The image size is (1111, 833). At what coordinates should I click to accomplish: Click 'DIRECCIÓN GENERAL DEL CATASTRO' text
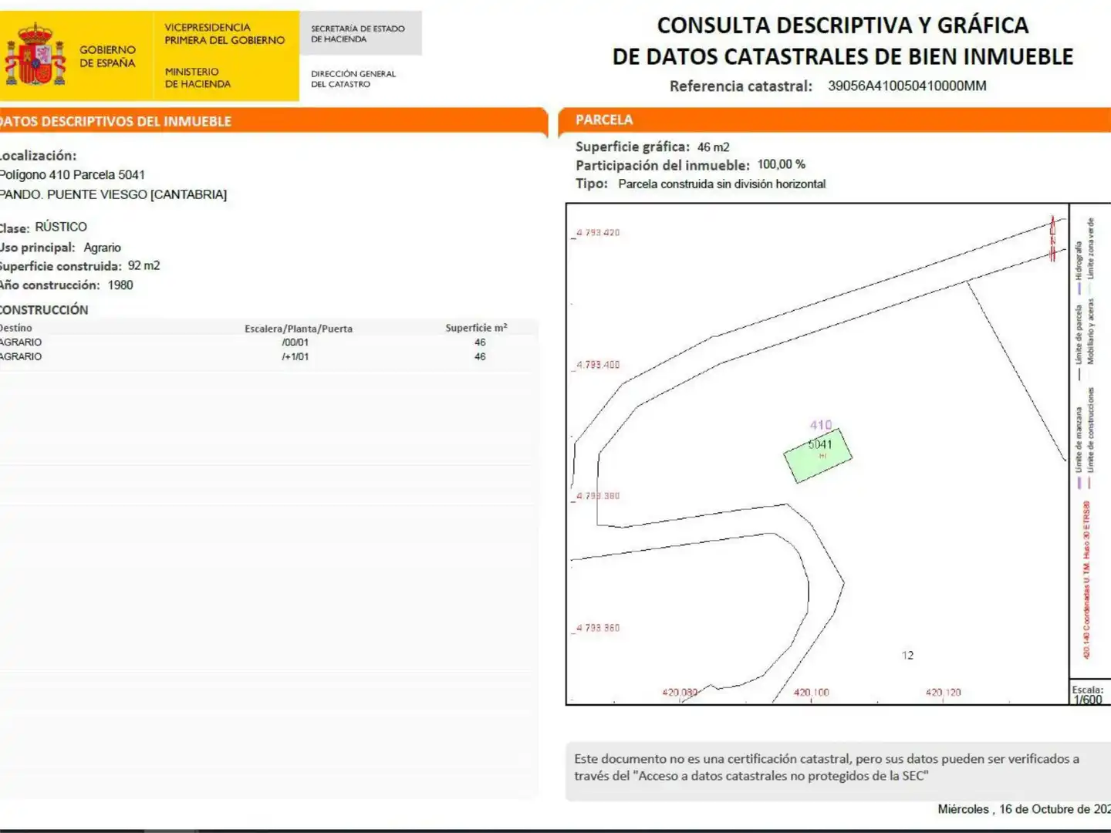pyautogui.click(x=353, y=79)
